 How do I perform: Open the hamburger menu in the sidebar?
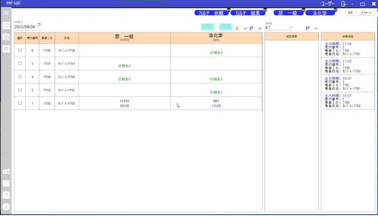coord(6,13)
